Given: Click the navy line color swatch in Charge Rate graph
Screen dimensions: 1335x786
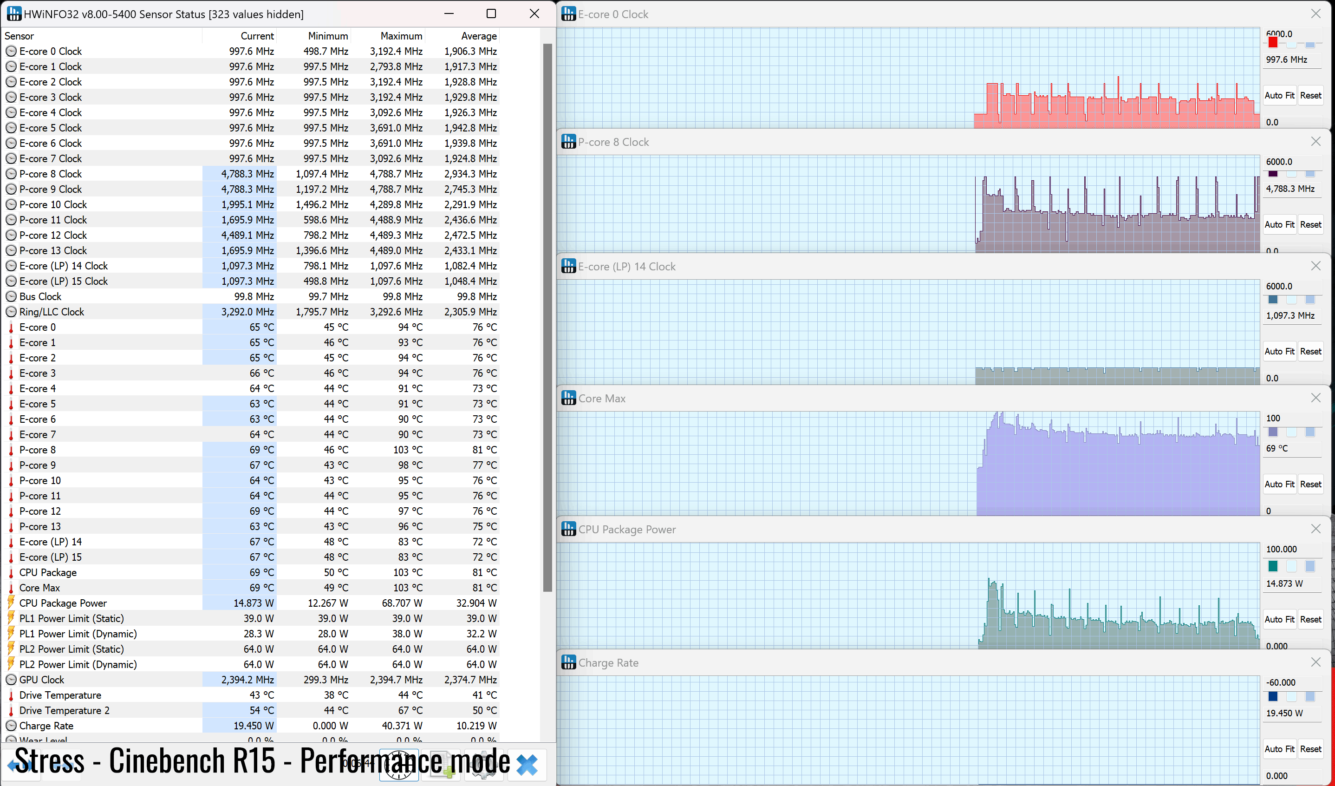Looking at the screenshot, I should pos(1273,696).
